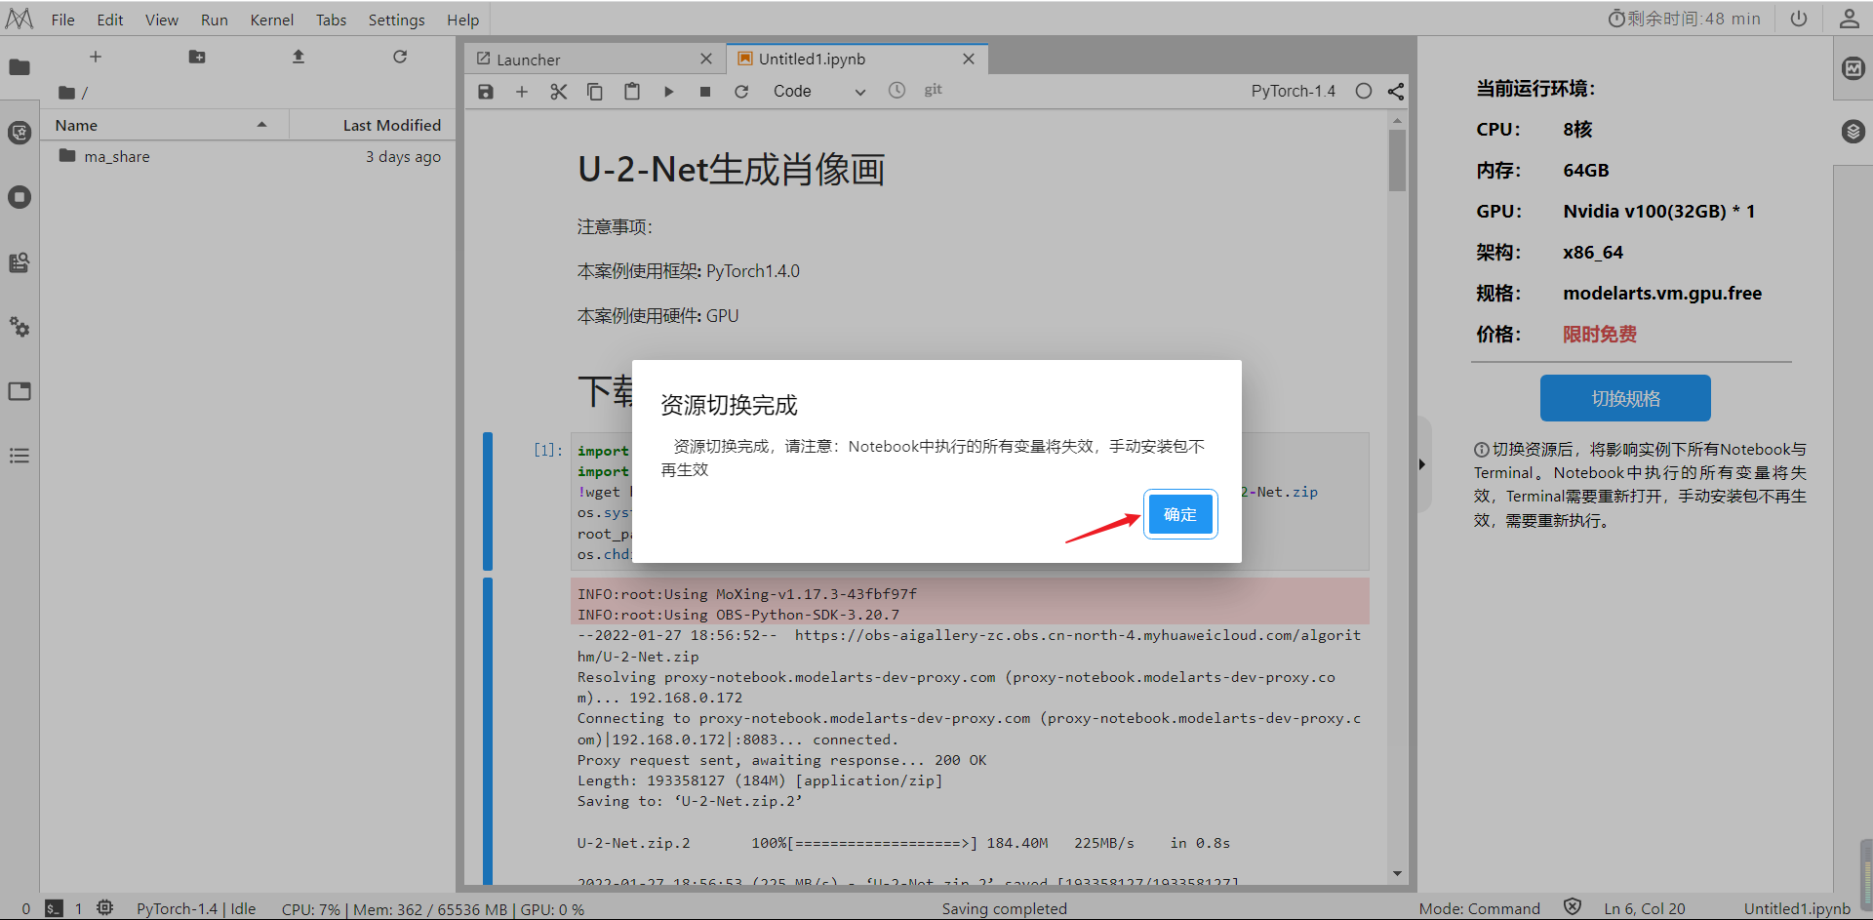Click PyTorch-1.4 | Idle status text

(196, 908)
